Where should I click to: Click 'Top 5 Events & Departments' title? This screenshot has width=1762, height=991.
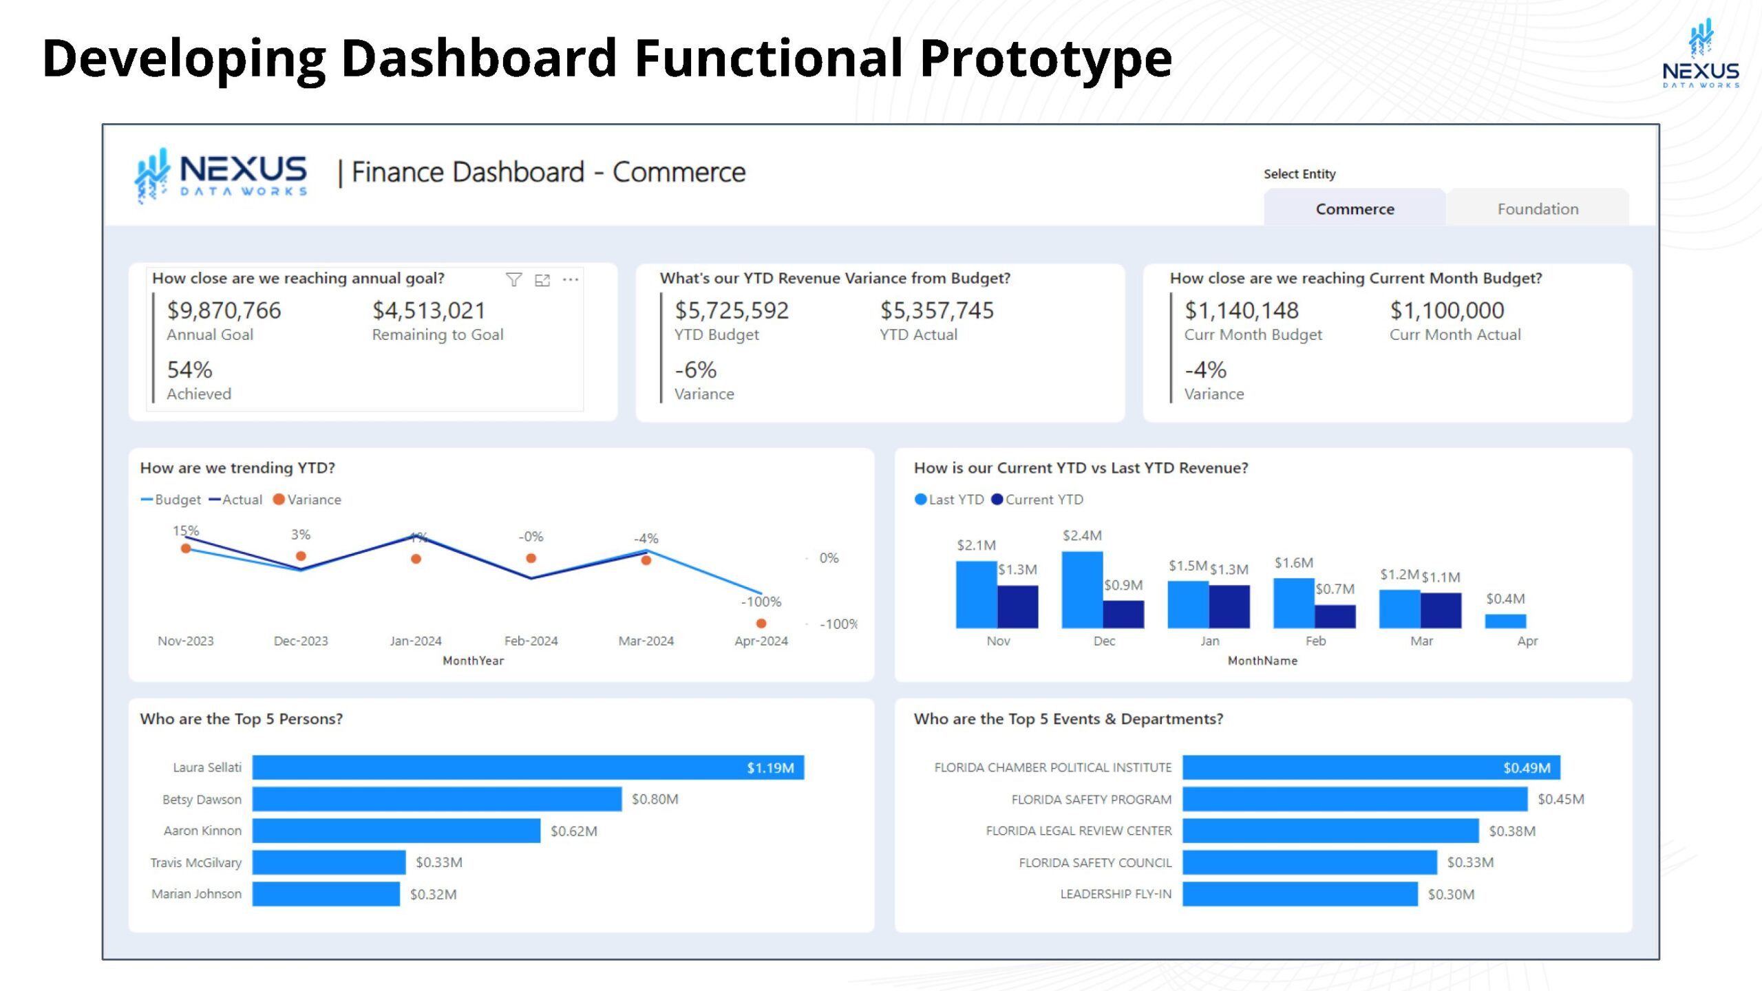[1068, 719]
